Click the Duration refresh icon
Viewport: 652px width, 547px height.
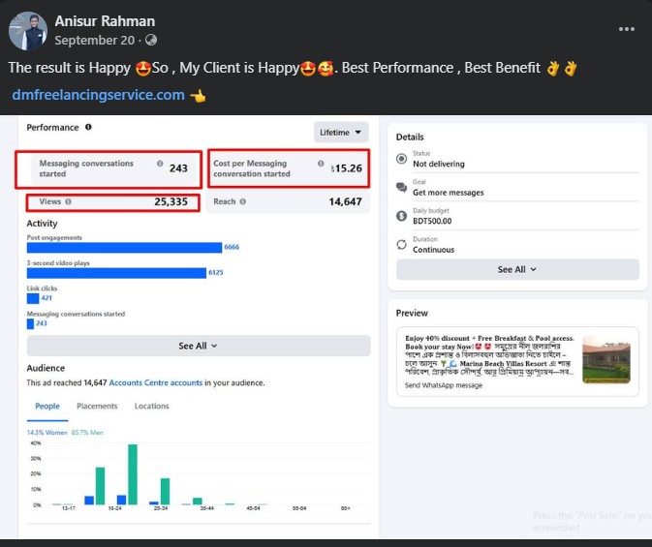pos(401,244)
